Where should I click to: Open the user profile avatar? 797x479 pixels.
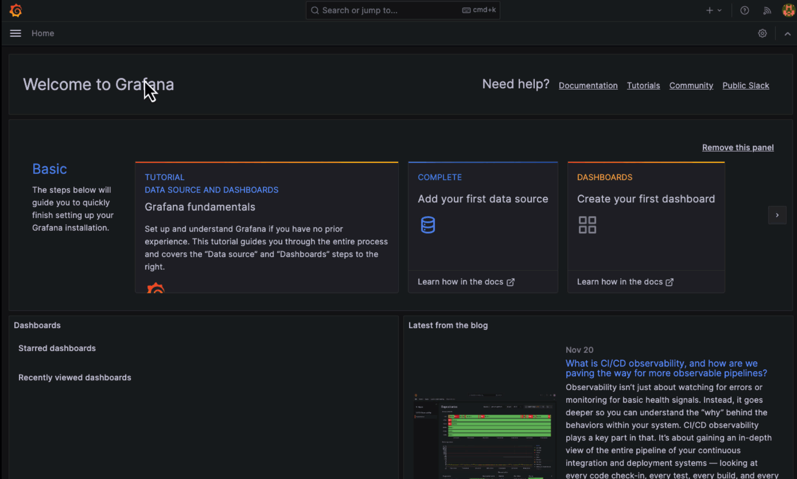point(788,10)
